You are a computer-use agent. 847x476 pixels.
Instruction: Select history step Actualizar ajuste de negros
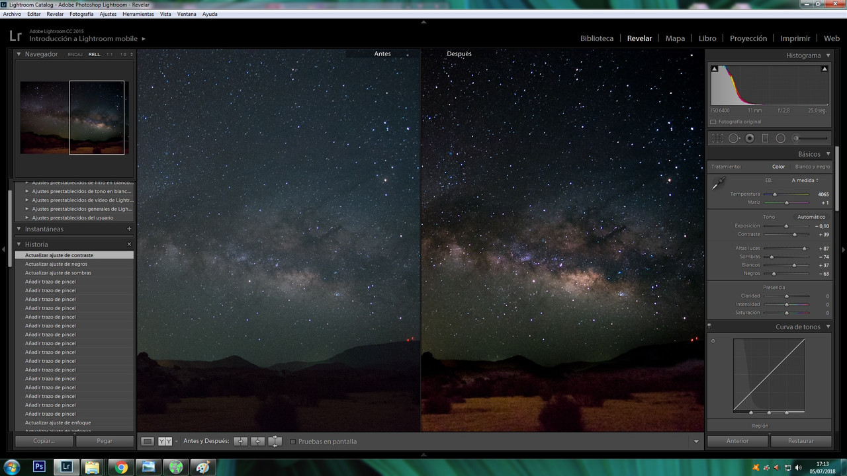(x=75, y=264)
